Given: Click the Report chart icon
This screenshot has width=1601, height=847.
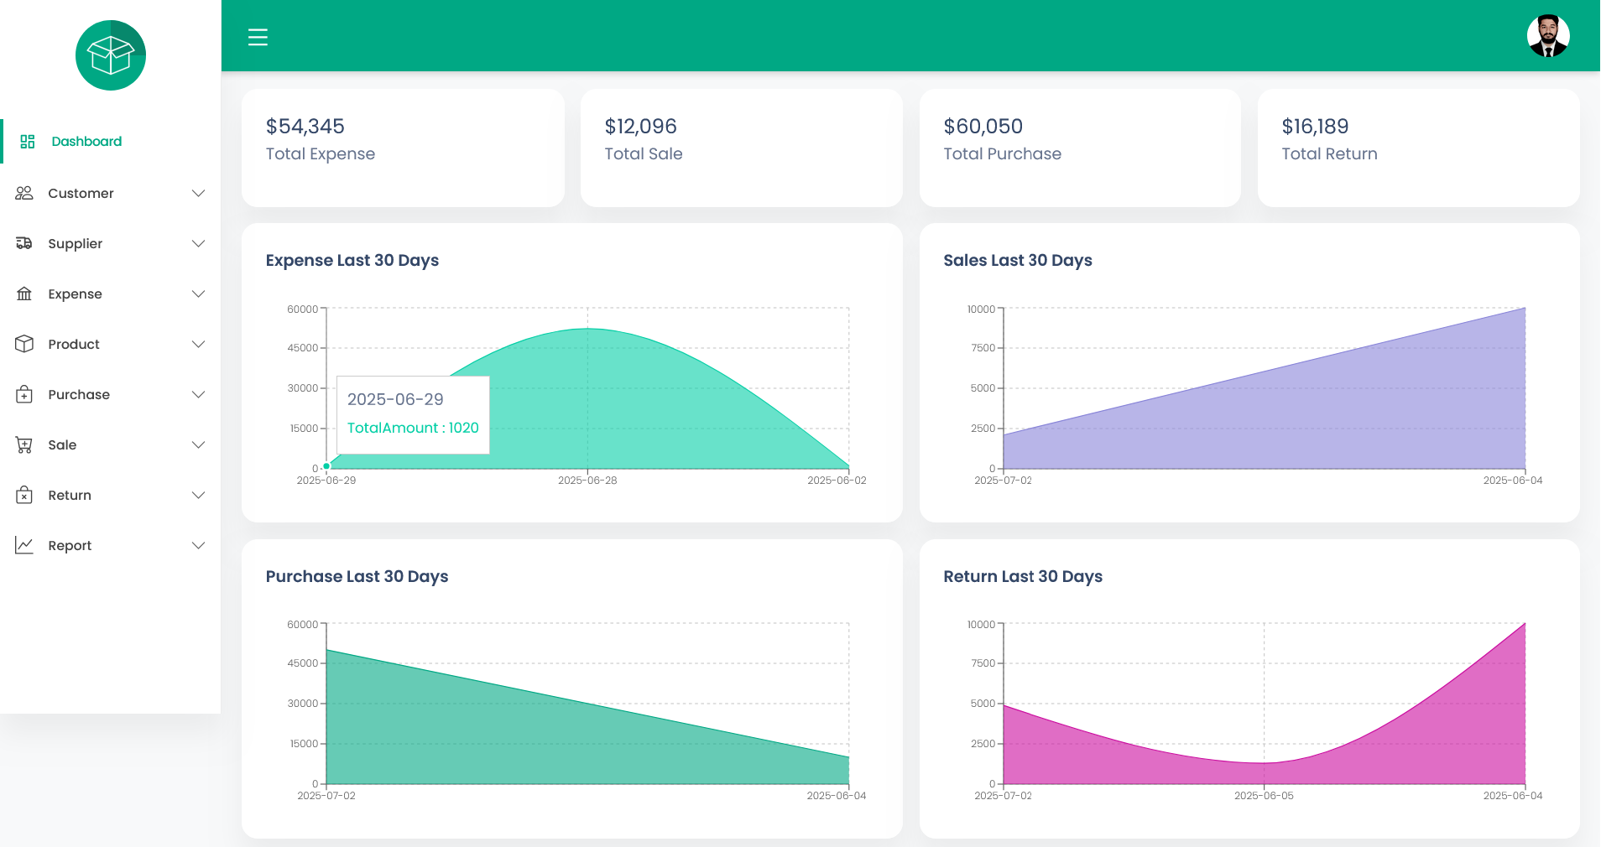Looking at the screenshot, I should pos(24,545).
